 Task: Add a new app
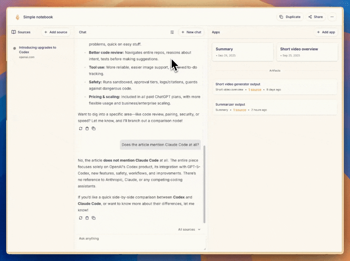(326, 32)
